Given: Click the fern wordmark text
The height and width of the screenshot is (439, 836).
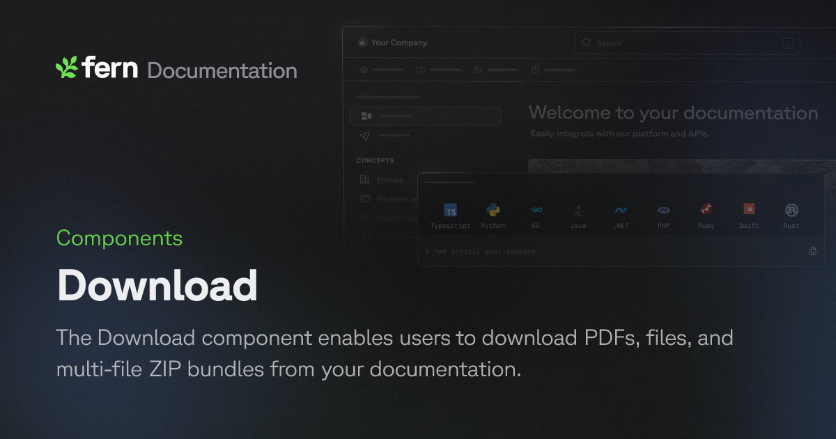Looking at the screenshot, I should [110, 68].
